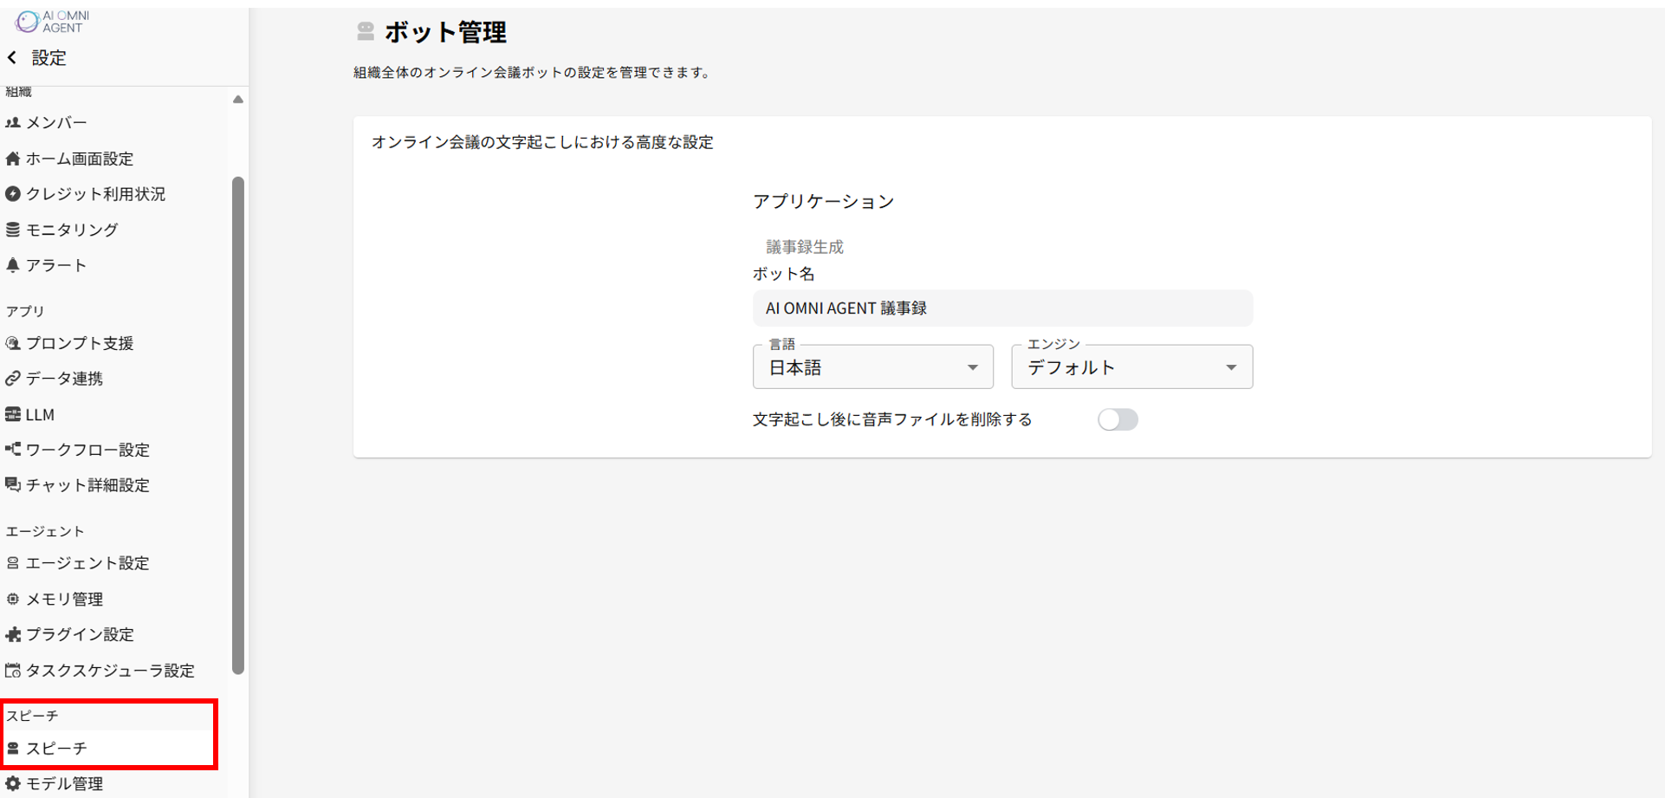Click the ボット名 text field
The image size is (1665, 798).
(x=1002, y=308)
